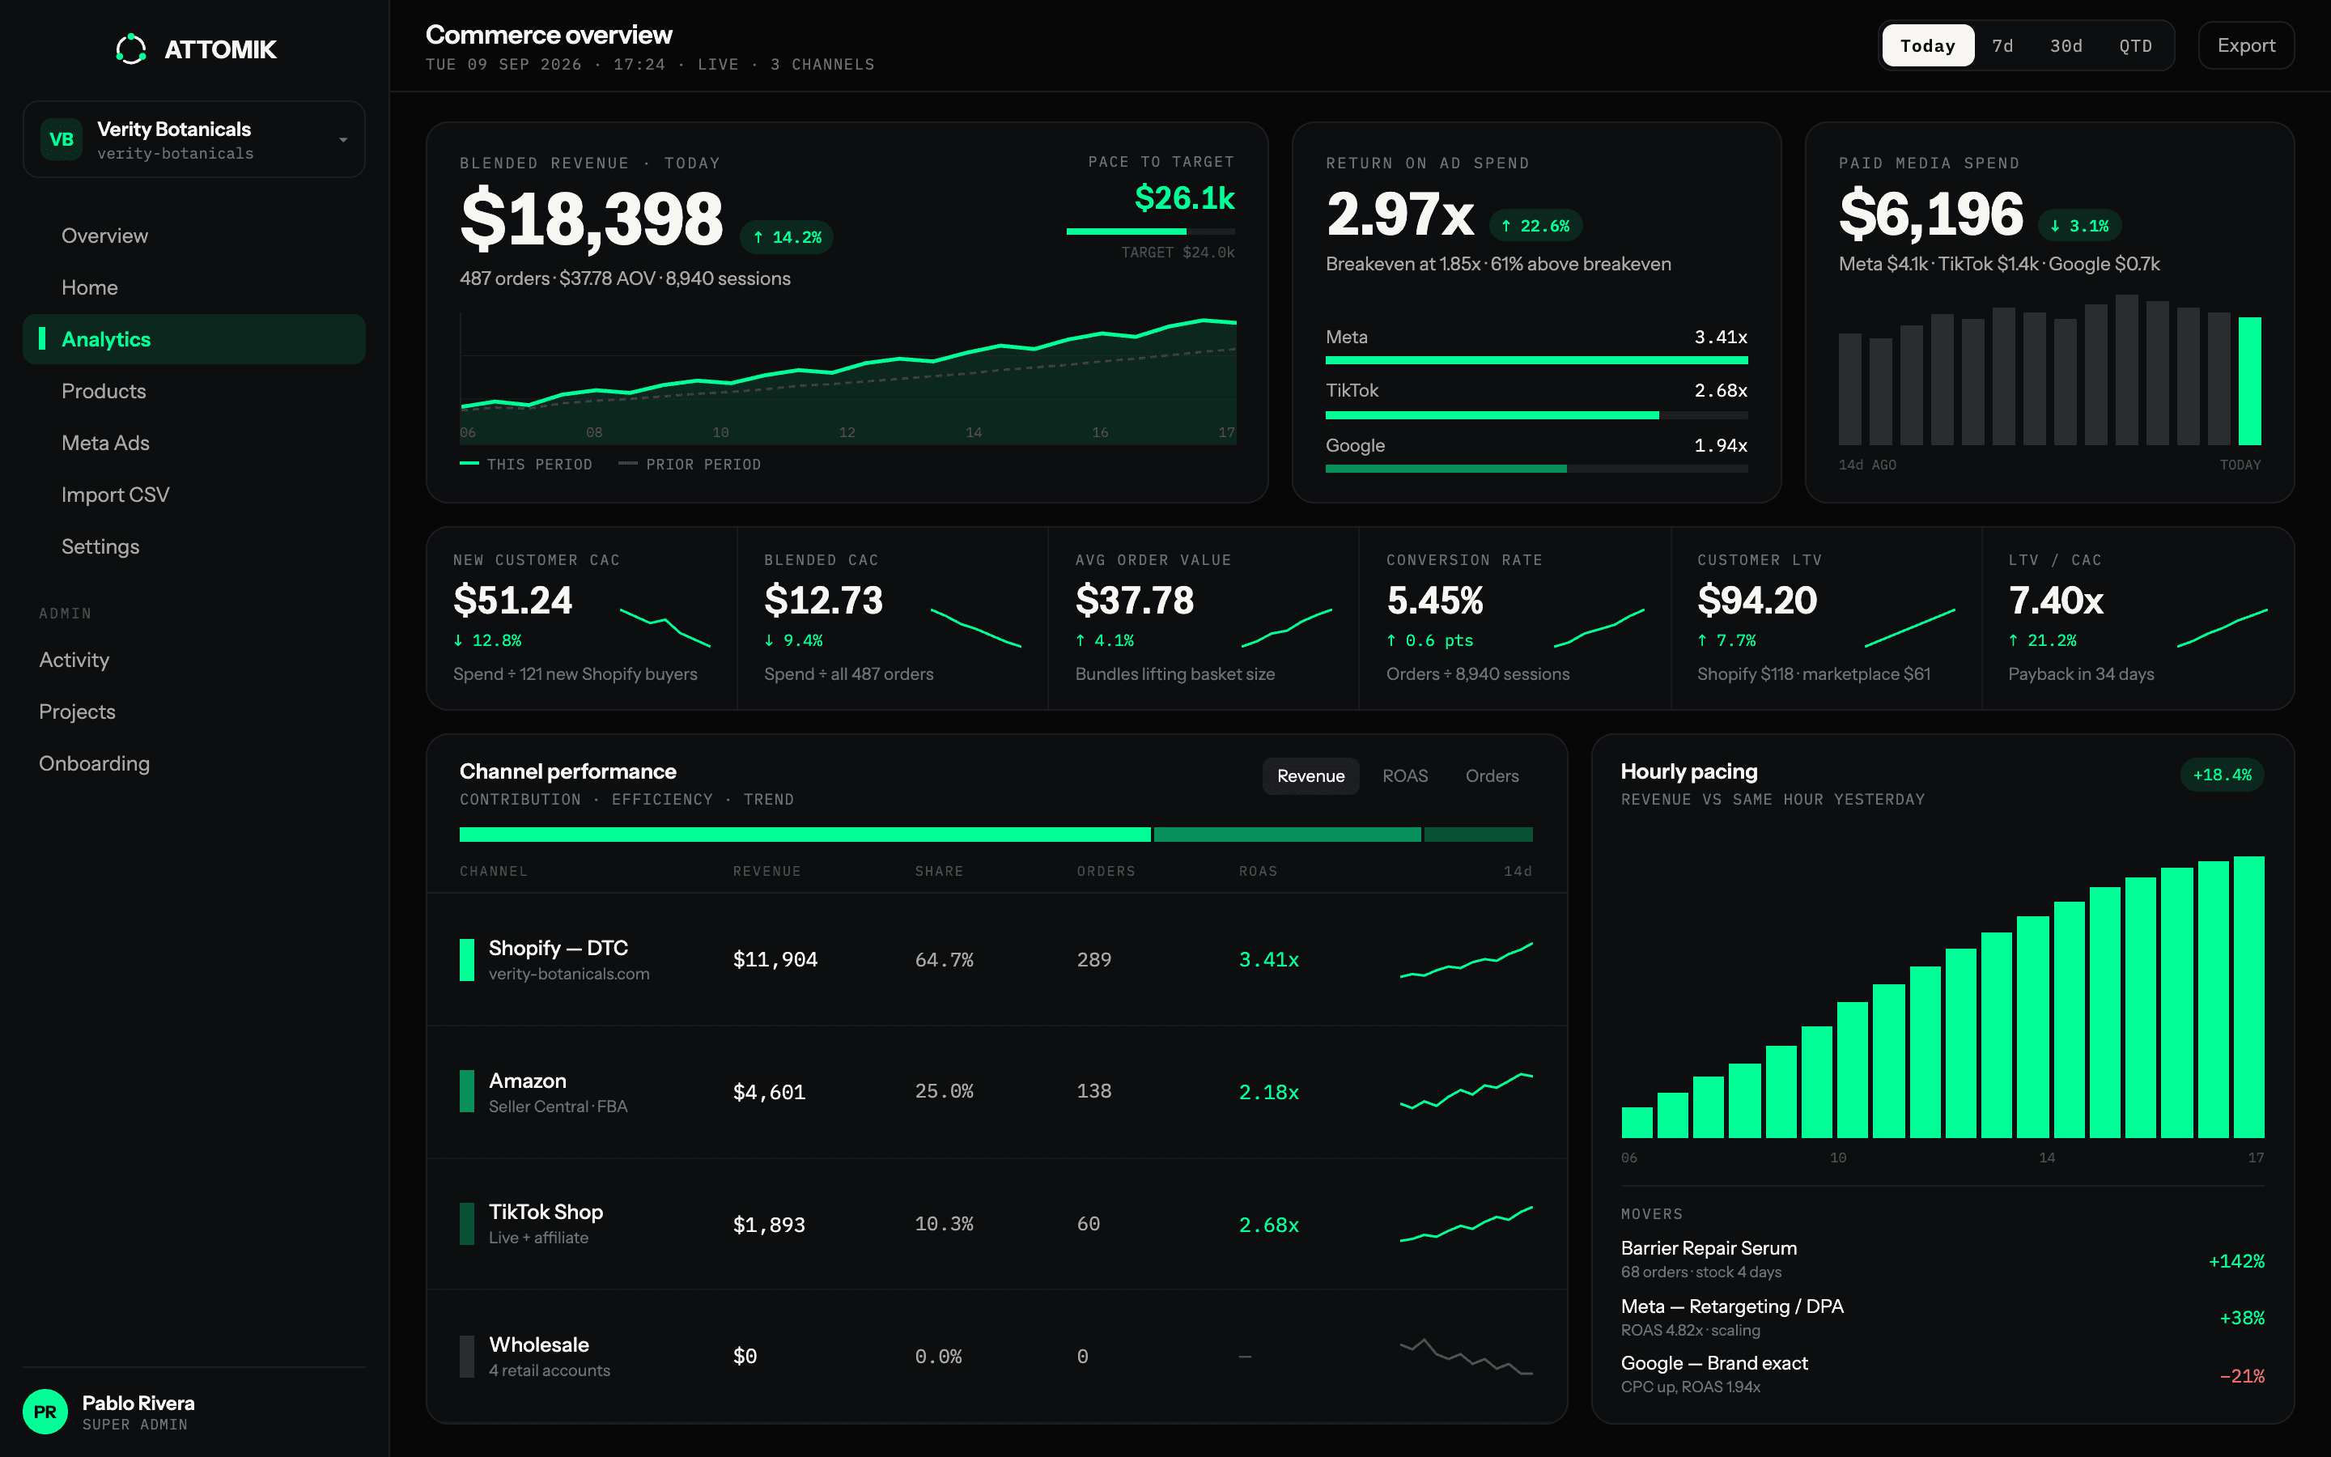This screenshot has width=2331, height=1457.
Task: Click the +18.4% hourly pacing badge
Action: (2223, 775)
